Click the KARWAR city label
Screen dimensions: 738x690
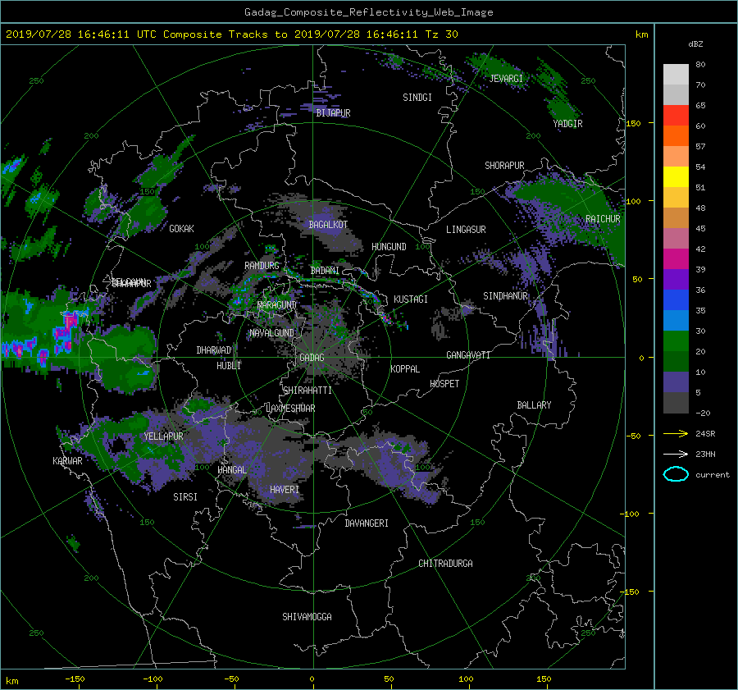(67, 461)
